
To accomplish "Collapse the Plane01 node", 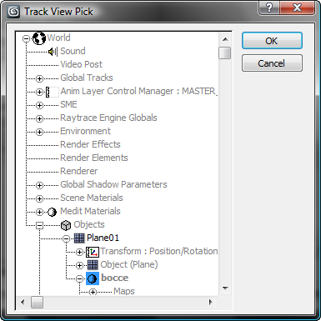I will pyautogui.click(x=66, y=238).
